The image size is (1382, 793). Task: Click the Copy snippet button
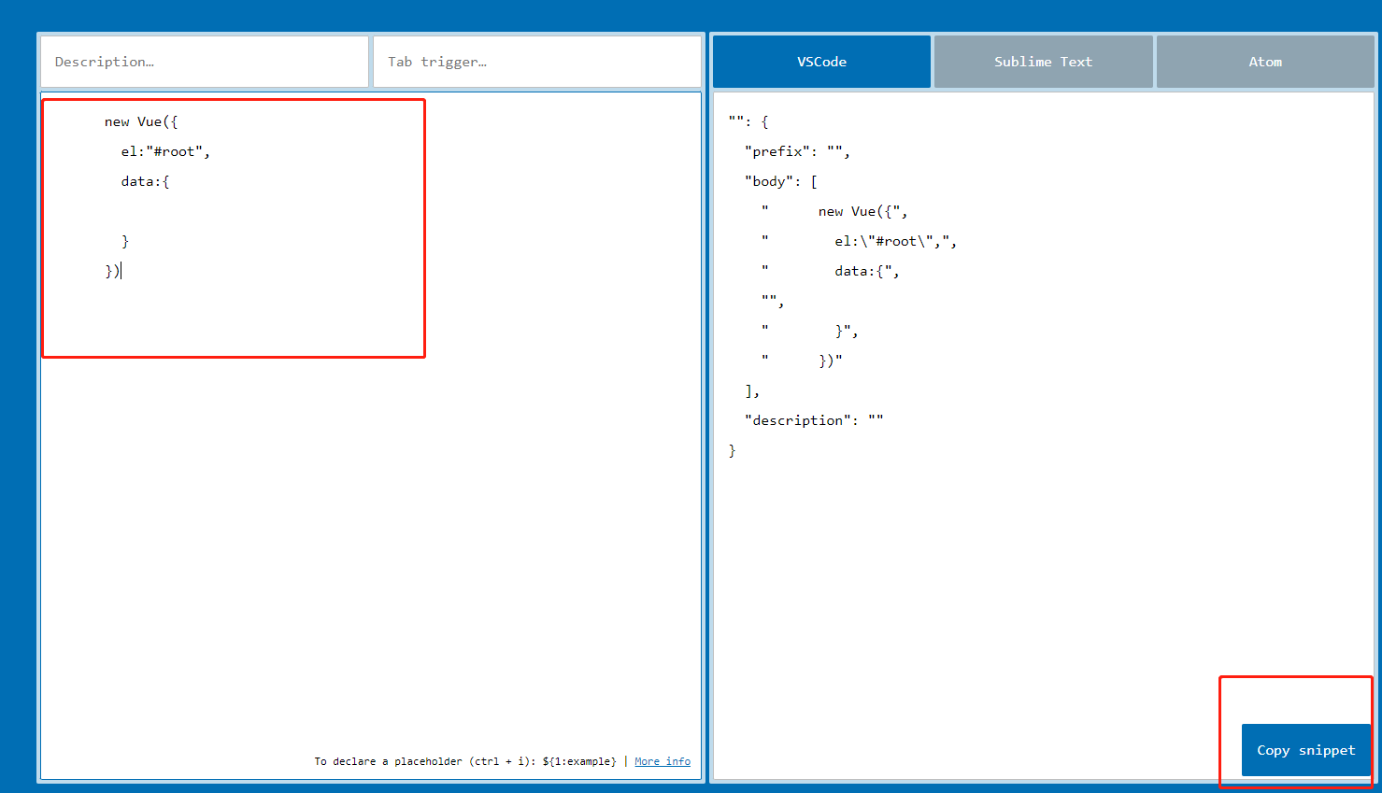click(x=1305, y=750)
